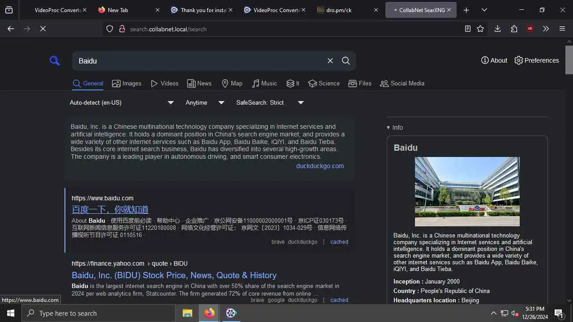
Task: Open a new tab with plus button
Action: (x=466, y=10)
